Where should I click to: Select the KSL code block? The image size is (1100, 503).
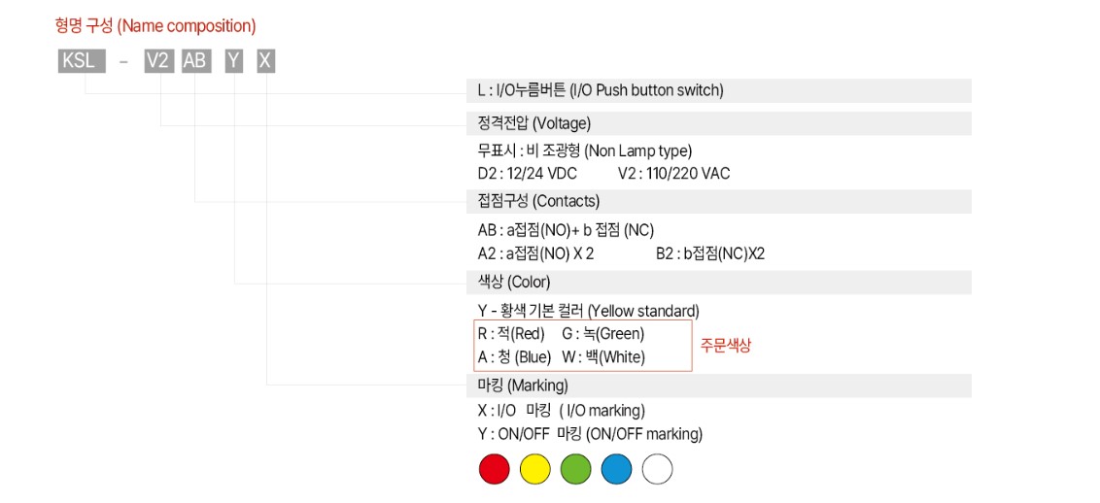pyautogui.click(x=82, y=61)
